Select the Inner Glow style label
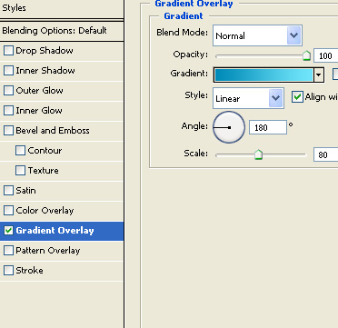The width and height of the screenshot is (338, 328). (x=39, y=111)
